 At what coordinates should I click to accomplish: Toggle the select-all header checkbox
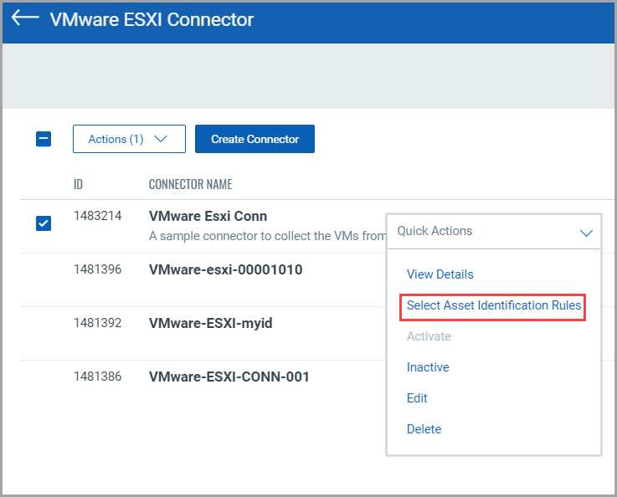coord(44,139)
